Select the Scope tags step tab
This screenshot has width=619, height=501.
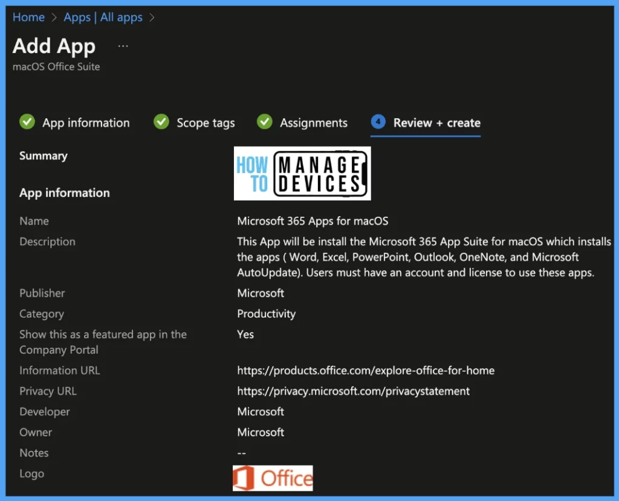pyautogui.click(x=194, y=122)
